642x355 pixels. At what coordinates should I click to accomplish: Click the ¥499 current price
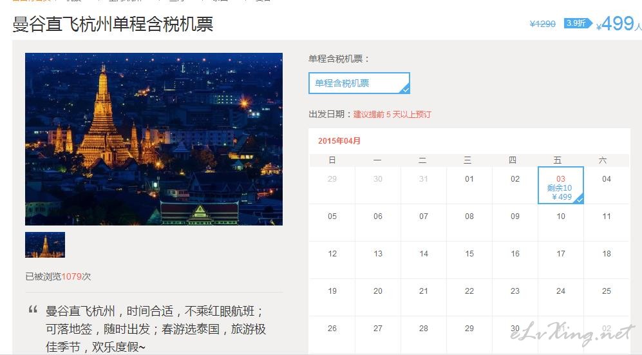pyautogui.click(x=617, y=24)
